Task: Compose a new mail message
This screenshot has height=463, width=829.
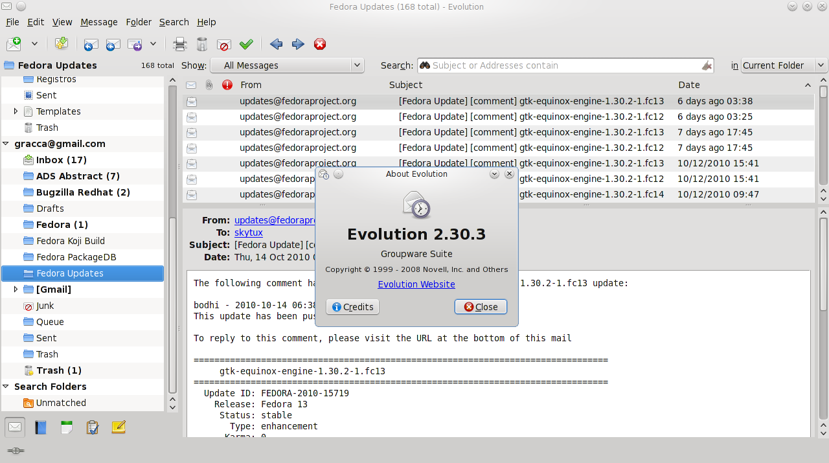Action: point(14,44)
